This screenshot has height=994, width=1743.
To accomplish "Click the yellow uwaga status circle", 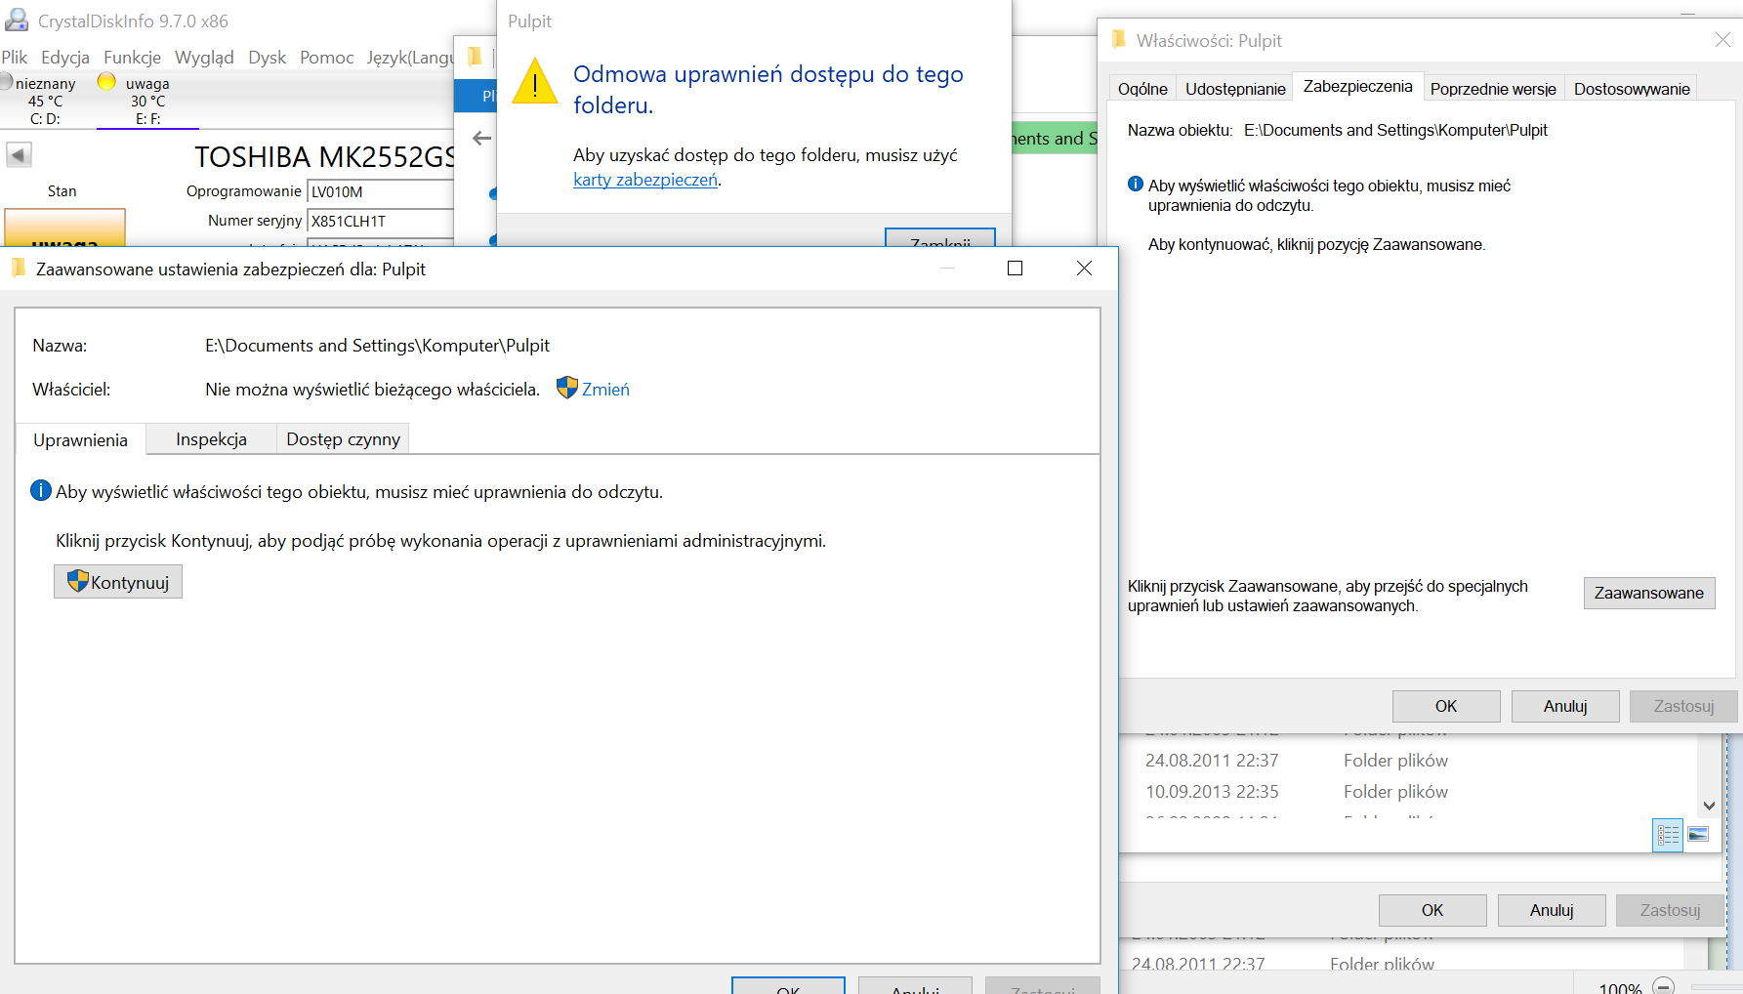I will (106, 82).
